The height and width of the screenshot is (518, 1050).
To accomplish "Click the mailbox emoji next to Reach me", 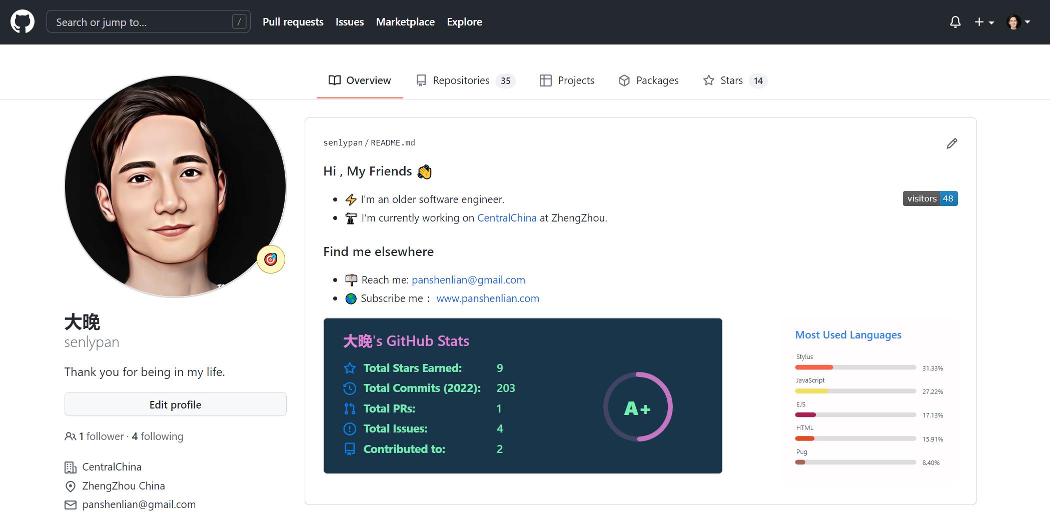I will [x=351, y=280].
